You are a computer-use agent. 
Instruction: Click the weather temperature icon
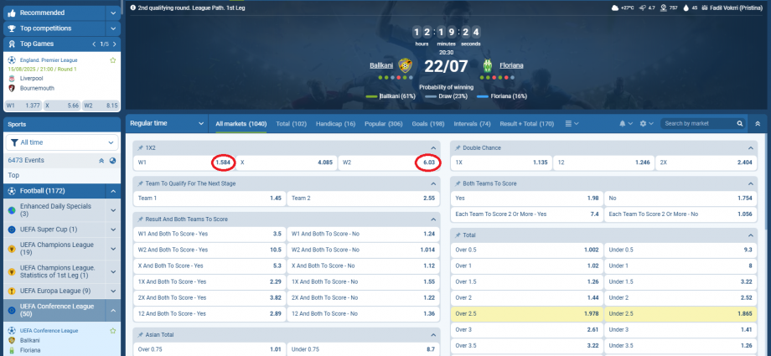click(614, 8)
